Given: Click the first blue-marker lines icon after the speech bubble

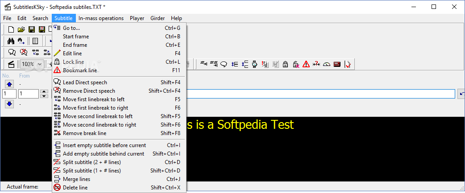Looking at the screenshot, I should [235, 64].
